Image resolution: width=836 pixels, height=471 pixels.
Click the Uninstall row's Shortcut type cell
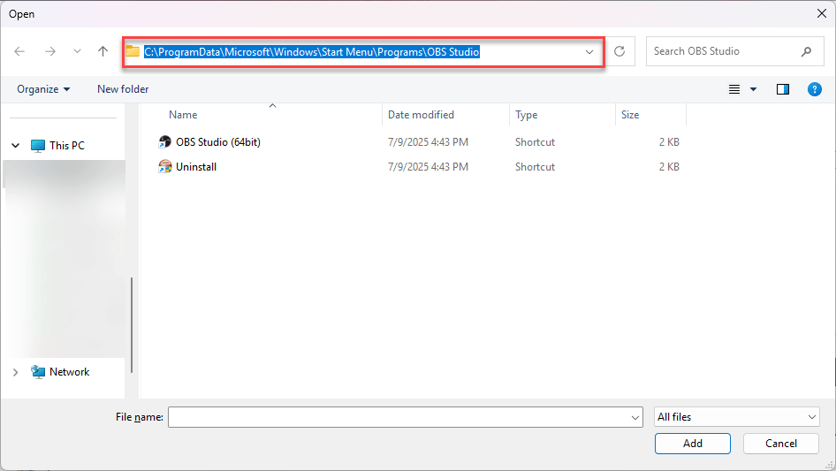[535, 166]
